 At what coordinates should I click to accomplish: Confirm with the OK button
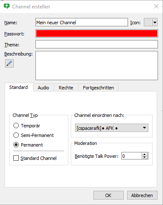coord(108,195)
